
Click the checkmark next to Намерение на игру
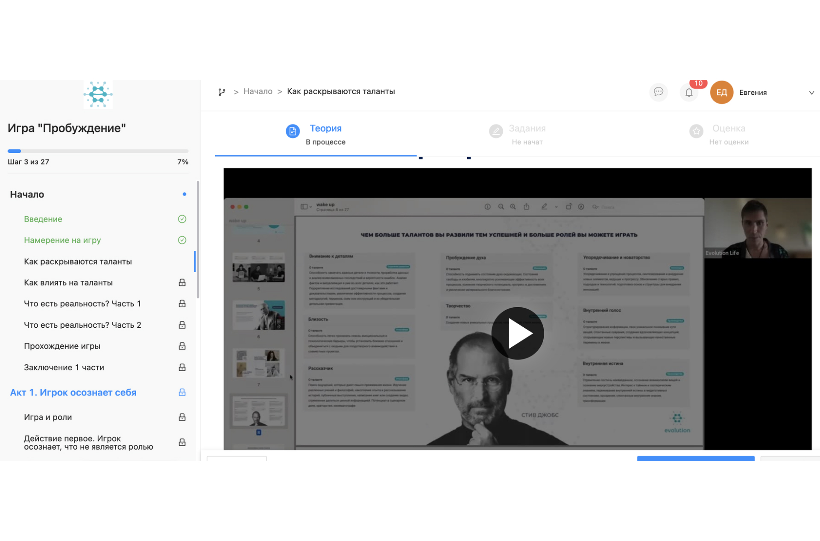pos(182,240)
